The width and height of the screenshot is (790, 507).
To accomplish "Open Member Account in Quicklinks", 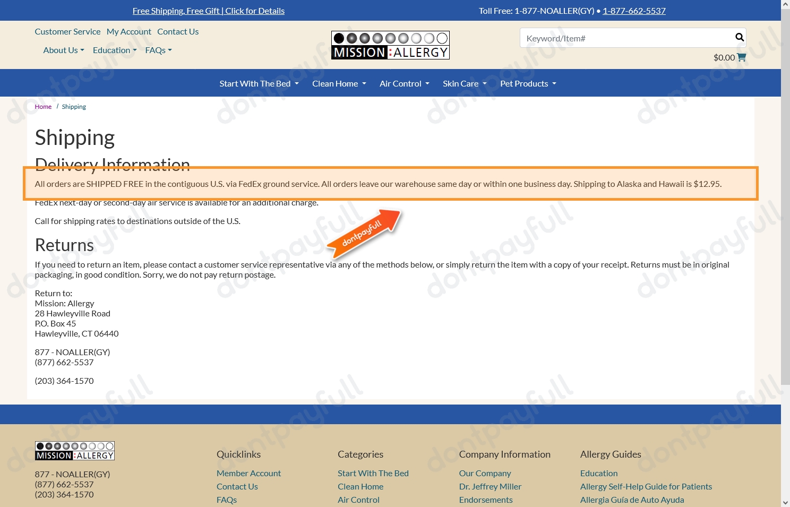I will [x=248, y=474].
